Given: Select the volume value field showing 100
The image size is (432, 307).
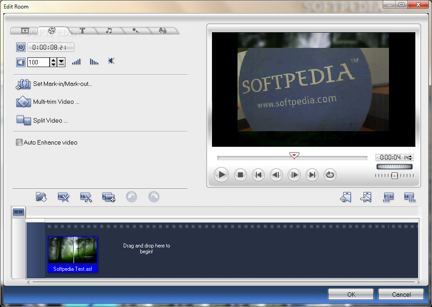Looking at the screenshot, I should point(39,62).
